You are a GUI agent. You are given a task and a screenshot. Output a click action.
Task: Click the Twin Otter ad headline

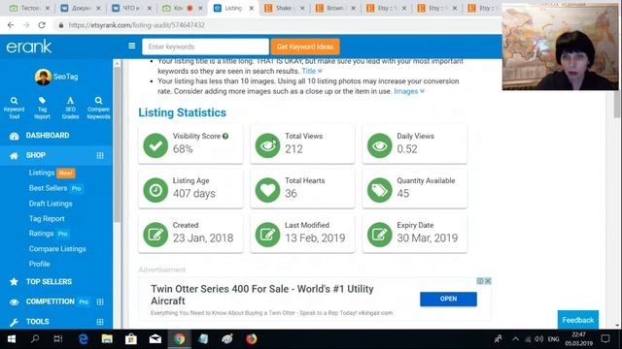261,295
